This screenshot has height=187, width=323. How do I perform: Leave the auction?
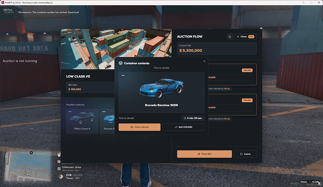(x=245, y=154)
